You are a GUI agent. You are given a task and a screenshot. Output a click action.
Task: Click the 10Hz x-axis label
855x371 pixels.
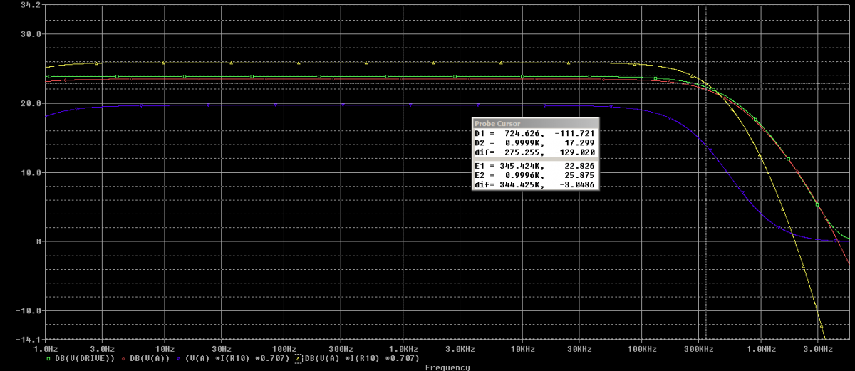[164, 350]
